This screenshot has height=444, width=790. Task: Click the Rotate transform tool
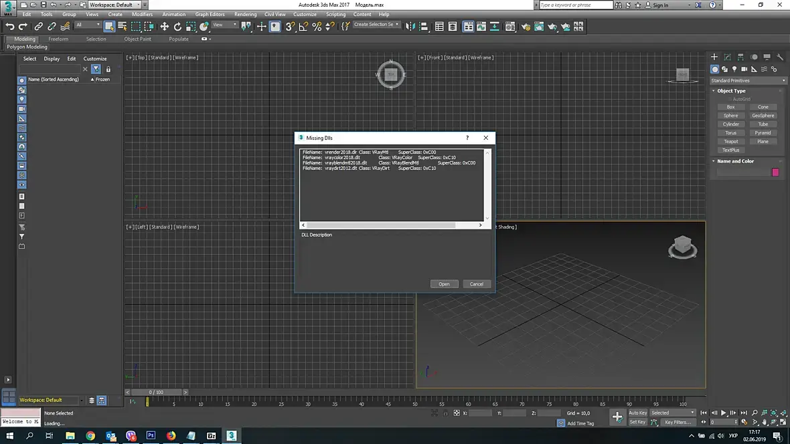[177, 27]
